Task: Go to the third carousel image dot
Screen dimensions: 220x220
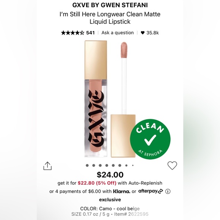Action: point(100,165)
